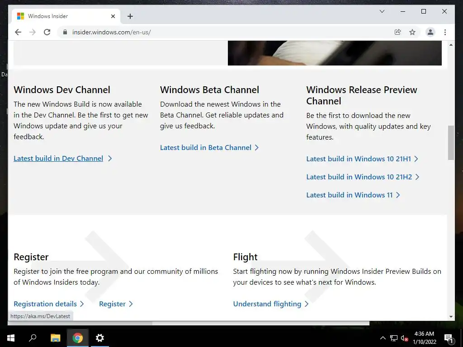
Task: Click the address bar URL
Action: click(x=111, y=32)
